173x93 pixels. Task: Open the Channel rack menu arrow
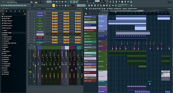(28, 9)
